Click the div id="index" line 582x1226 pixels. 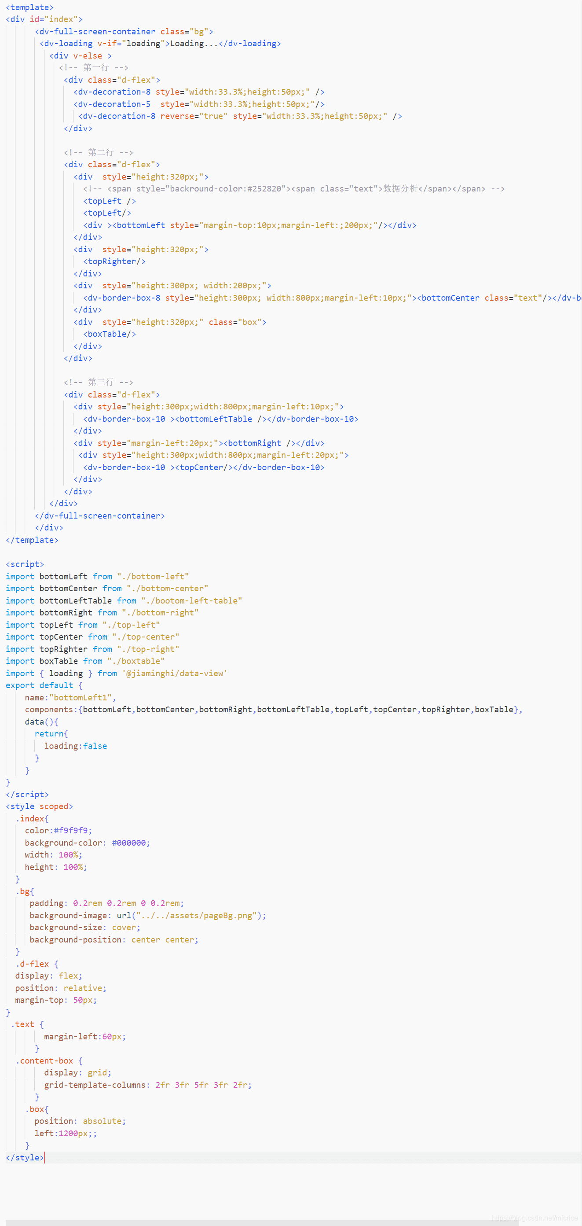coord(44,19)
